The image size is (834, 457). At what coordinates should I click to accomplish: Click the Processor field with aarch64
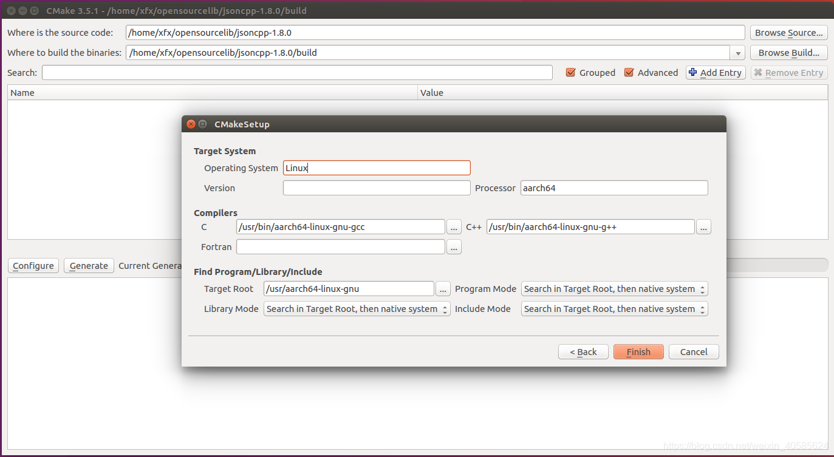[615, 188]
